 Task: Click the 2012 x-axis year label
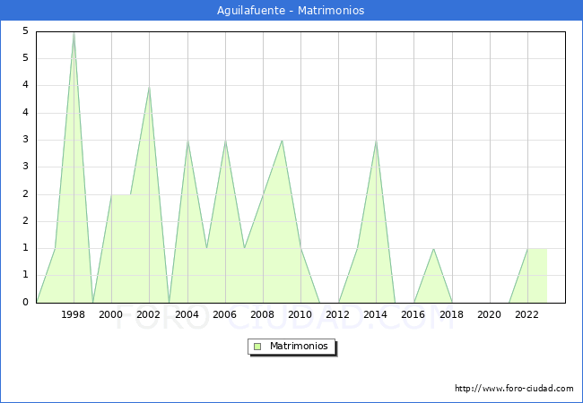(x=337, y=314)
